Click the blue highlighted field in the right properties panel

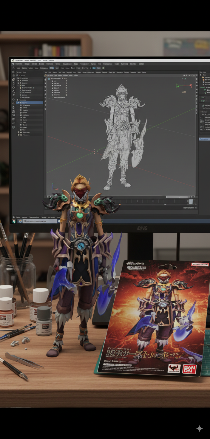205,139
